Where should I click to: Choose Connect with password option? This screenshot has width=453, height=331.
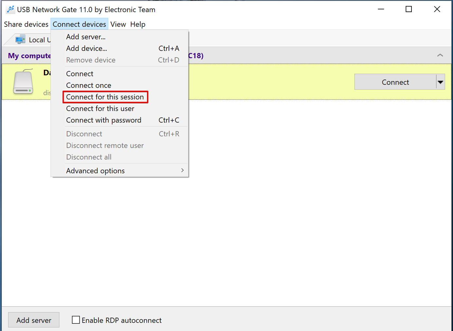pos(104,120)
